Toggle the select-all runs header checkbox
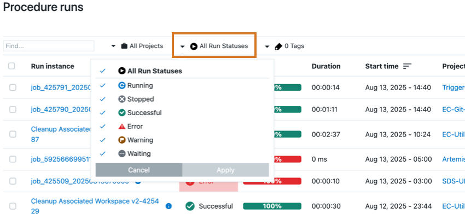This screenshot has width=465, height=219. click(12, 66)
